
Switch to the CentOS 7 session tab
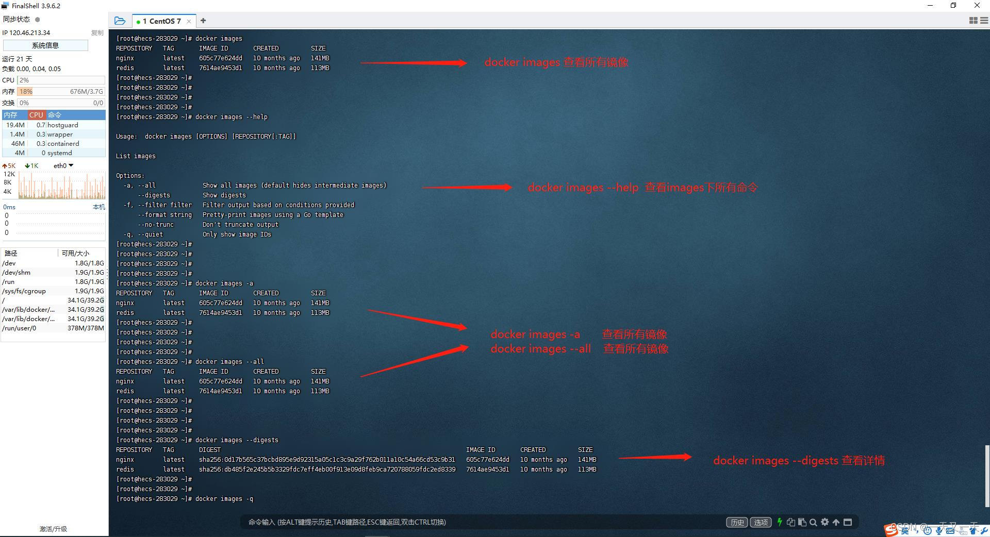161,21
